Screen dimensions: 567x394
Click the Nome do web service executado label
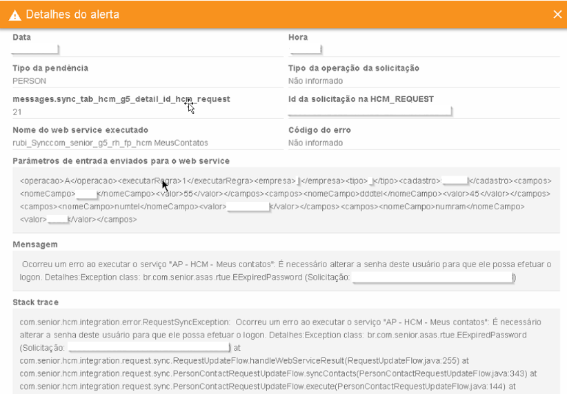[80, 130]
